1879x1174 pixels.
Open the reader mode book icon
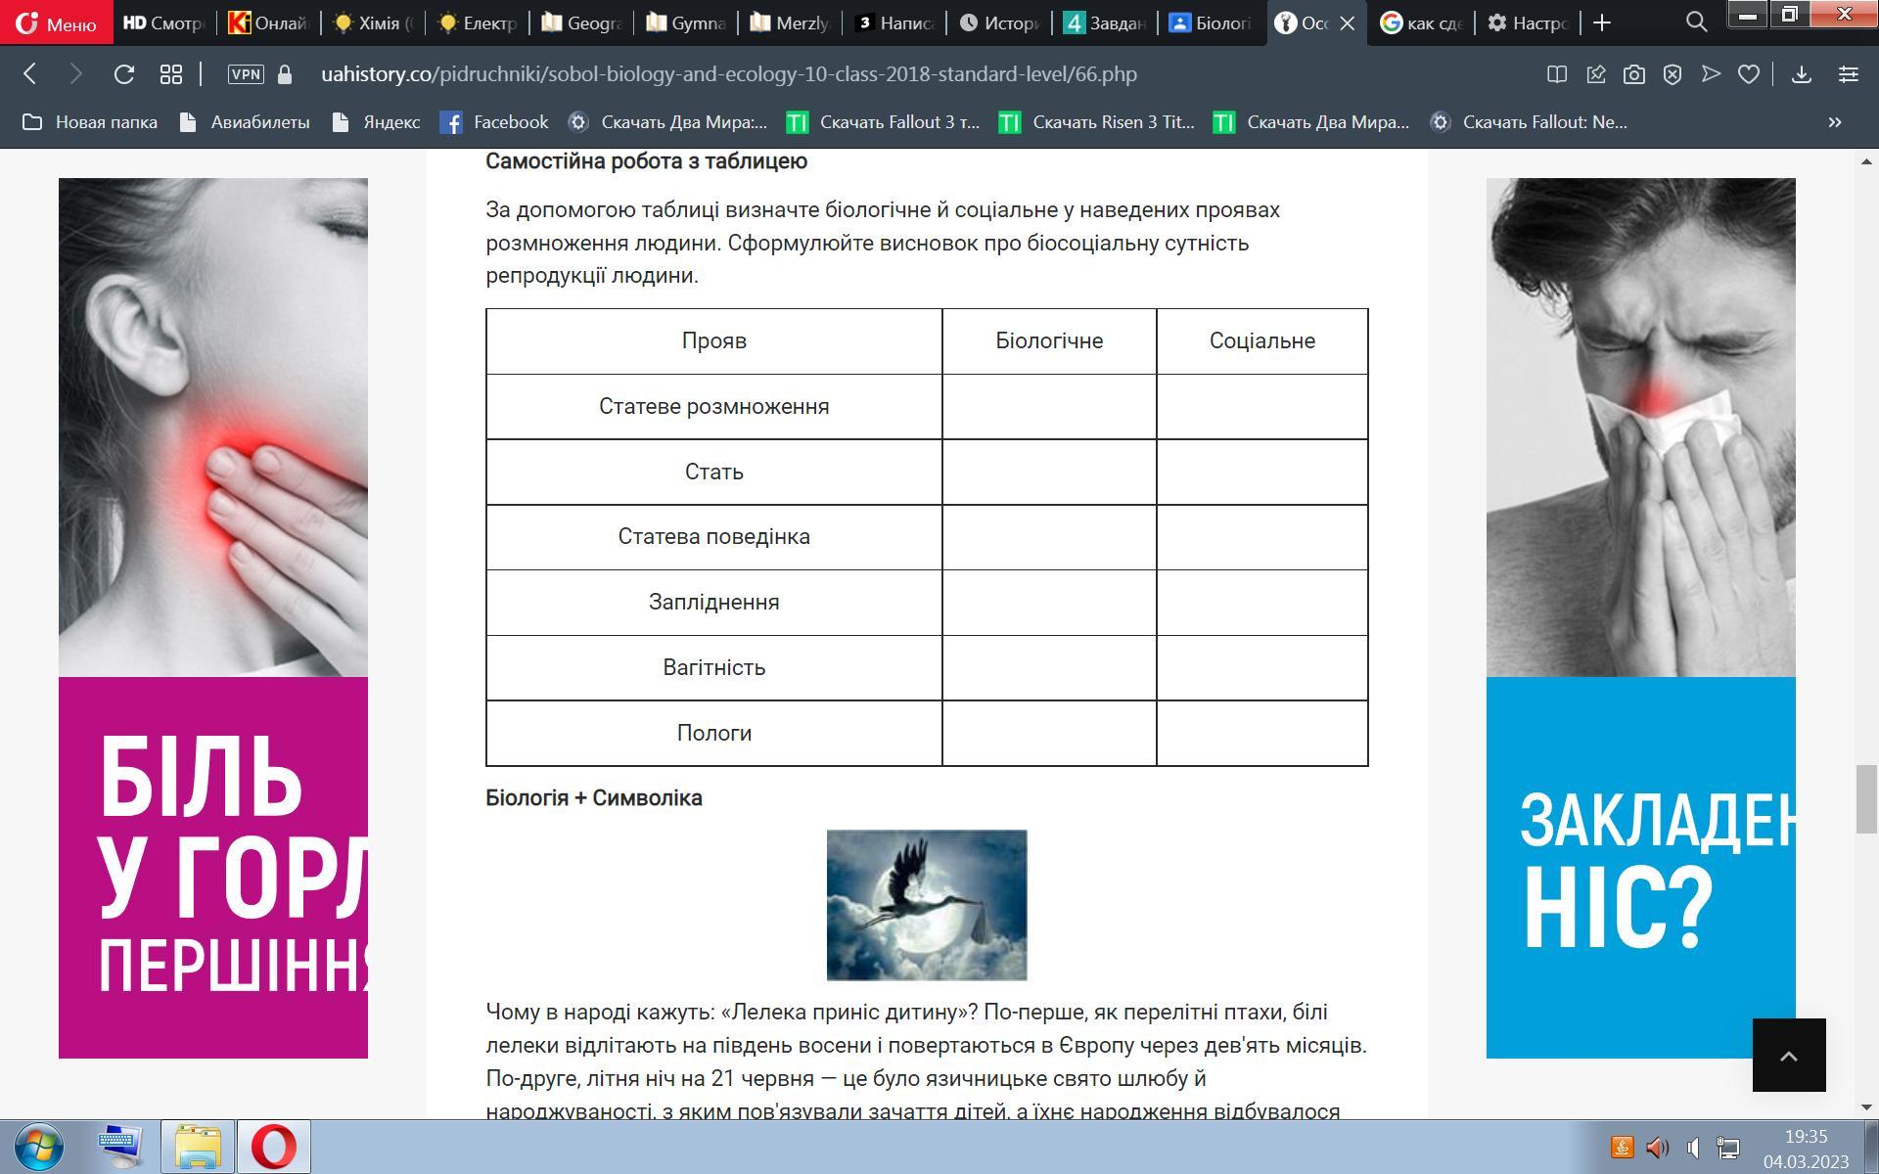click(x=1556, y=74)
